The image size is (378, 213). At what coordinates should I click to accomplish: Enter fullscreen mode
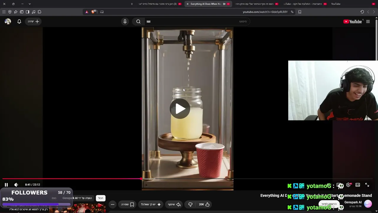367,185
